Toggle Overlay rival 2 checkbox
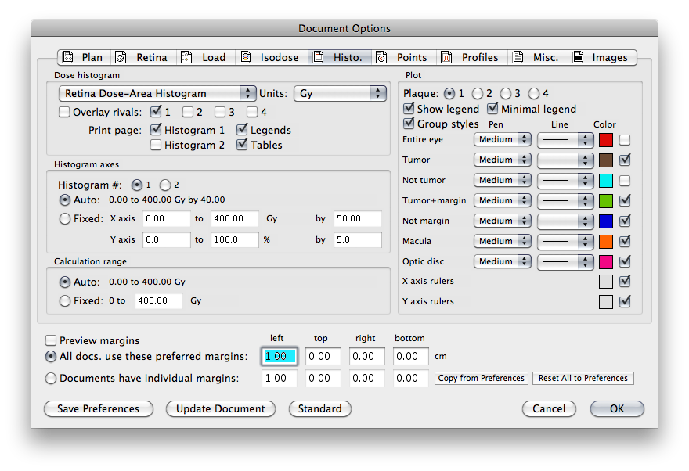 coord(188,112)
